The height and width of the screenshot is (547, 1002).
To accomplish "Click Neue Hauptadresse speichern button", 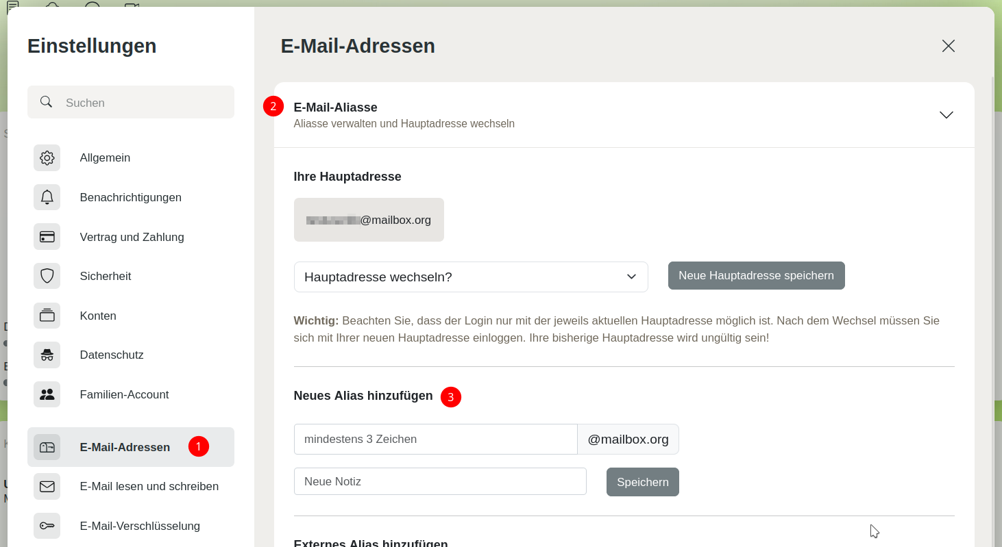I will click(x=757, y=275).
